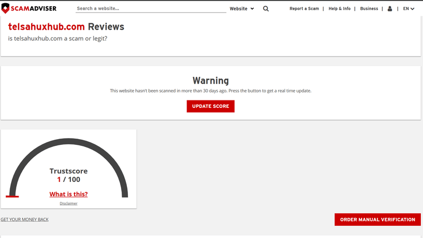Click the chevron next to Website

(252, 8)
